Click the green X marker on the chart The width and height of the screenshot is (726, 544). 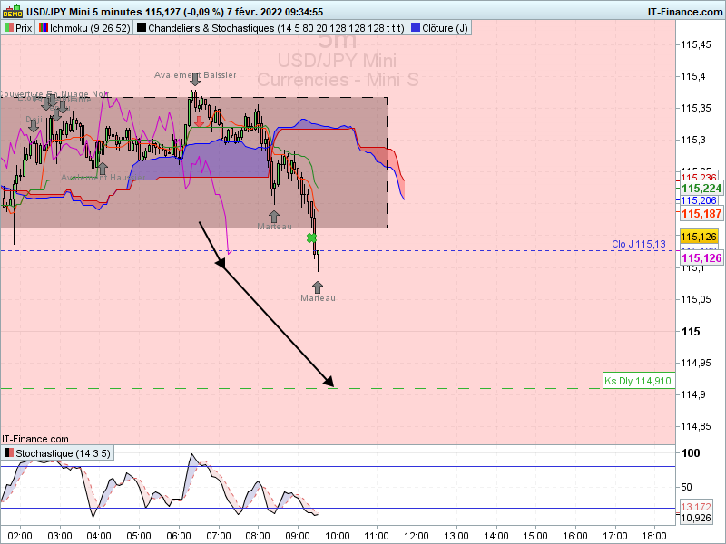click(x=311, y=238)
